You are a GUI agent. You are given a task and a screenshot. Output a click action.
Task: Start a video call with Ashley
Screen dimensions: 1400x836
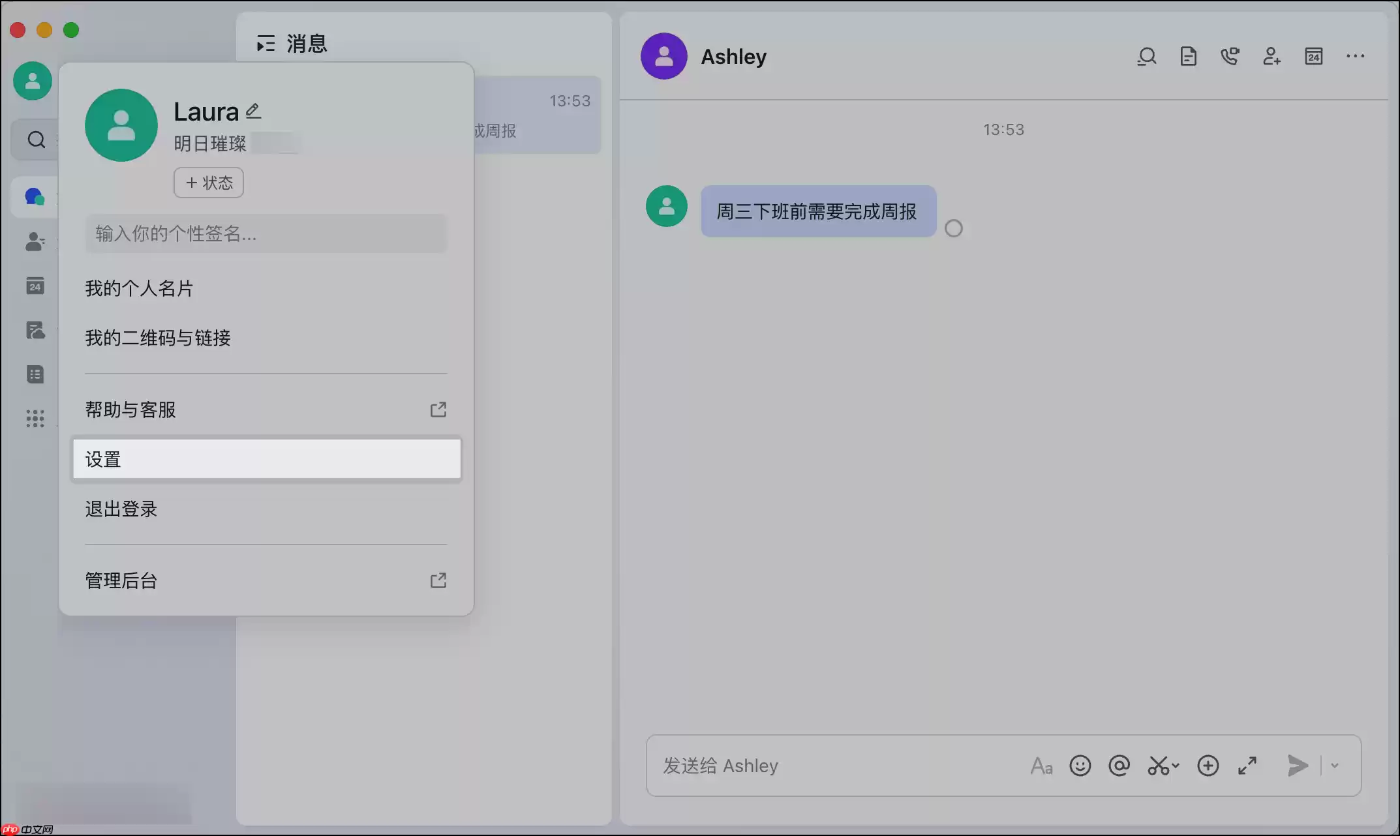pos(1230,56)
